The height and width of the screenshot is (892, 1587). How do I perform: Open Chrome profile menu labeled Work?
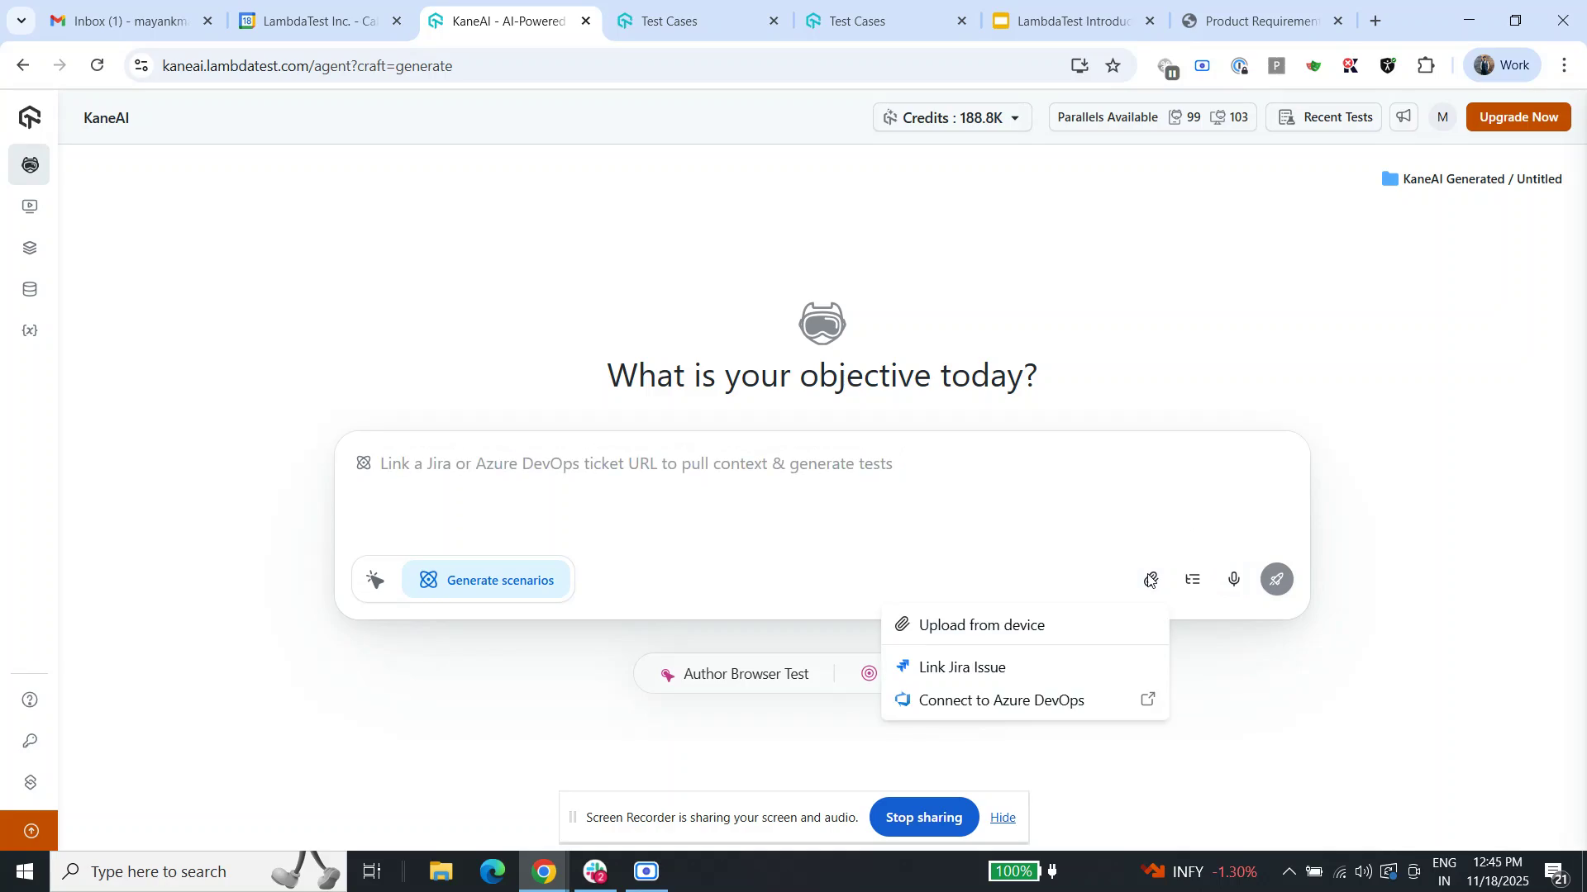(1501, 64)
